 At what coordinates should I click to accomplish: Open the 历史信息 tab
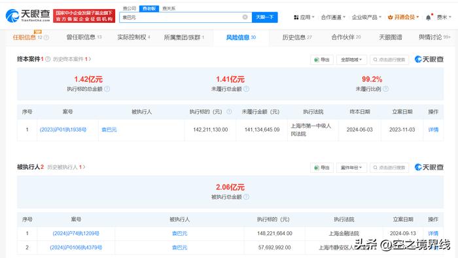(x=297, y=37)
